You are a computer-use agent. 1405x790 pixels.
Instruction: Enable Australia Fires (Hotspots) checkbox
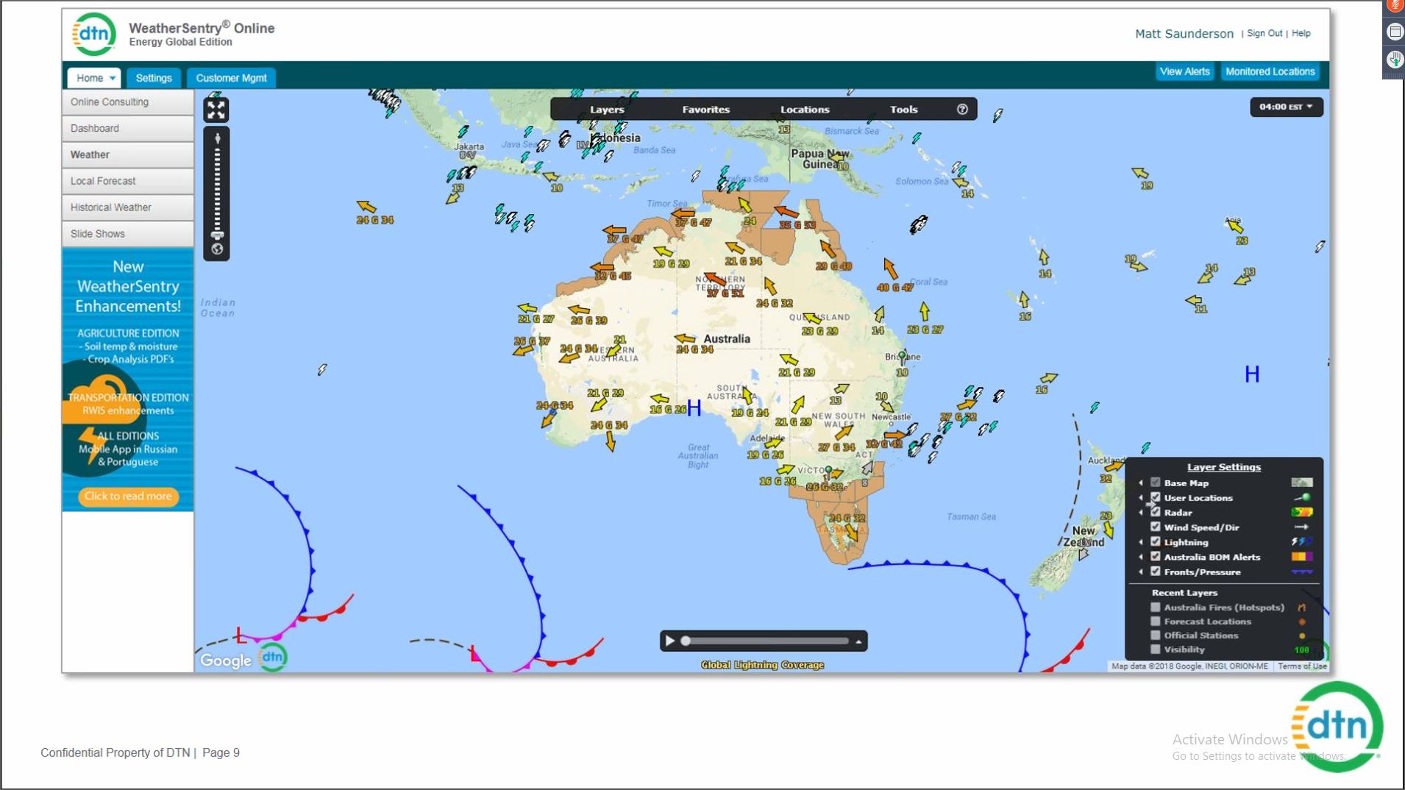(x=1156, y=608)
